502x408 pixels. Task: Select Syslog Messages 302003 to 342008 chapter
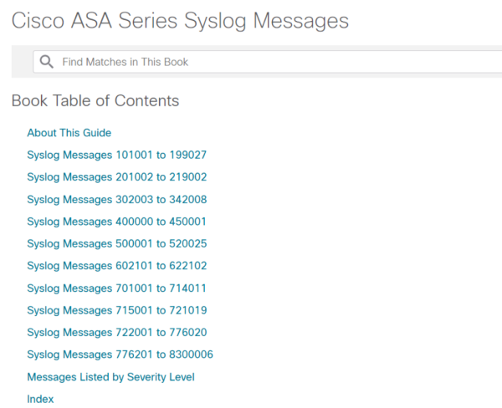point(116,199)
